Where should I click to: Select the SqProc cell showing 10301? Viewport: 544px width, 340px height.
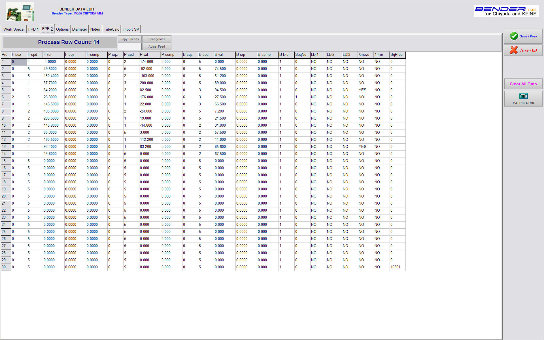coord(397,267)
